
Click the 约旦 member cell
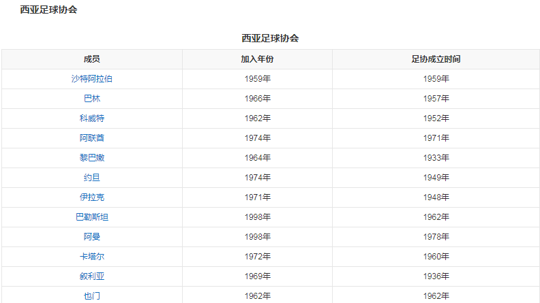click(92, 178)
